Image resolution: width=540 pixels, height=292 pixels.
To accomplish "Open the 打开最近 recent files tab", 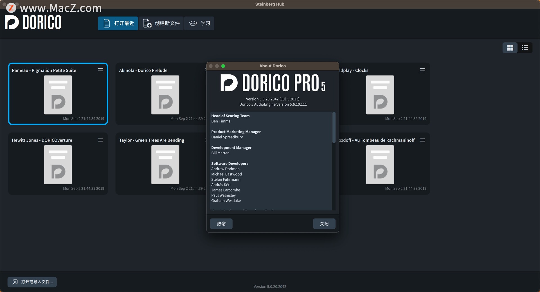I will pos(118,23).
